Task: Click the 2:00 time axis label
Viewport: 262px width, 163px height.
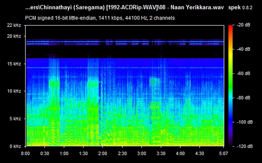Action: pyautogui.click(x=102, y=153)
